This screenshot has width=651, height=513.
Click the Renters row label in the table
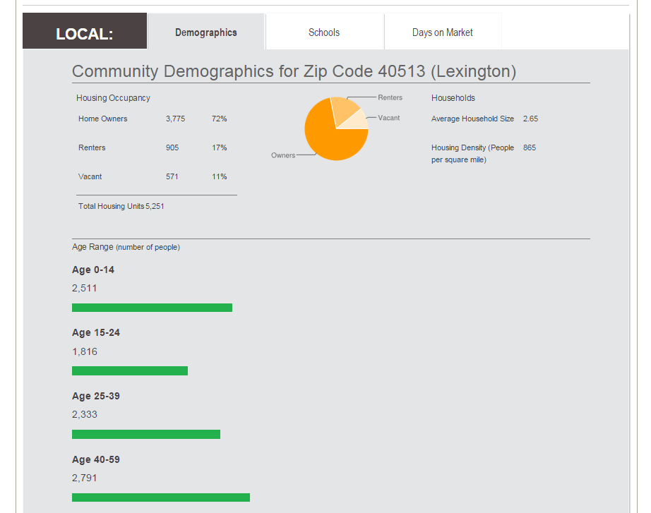coord(92,147)
